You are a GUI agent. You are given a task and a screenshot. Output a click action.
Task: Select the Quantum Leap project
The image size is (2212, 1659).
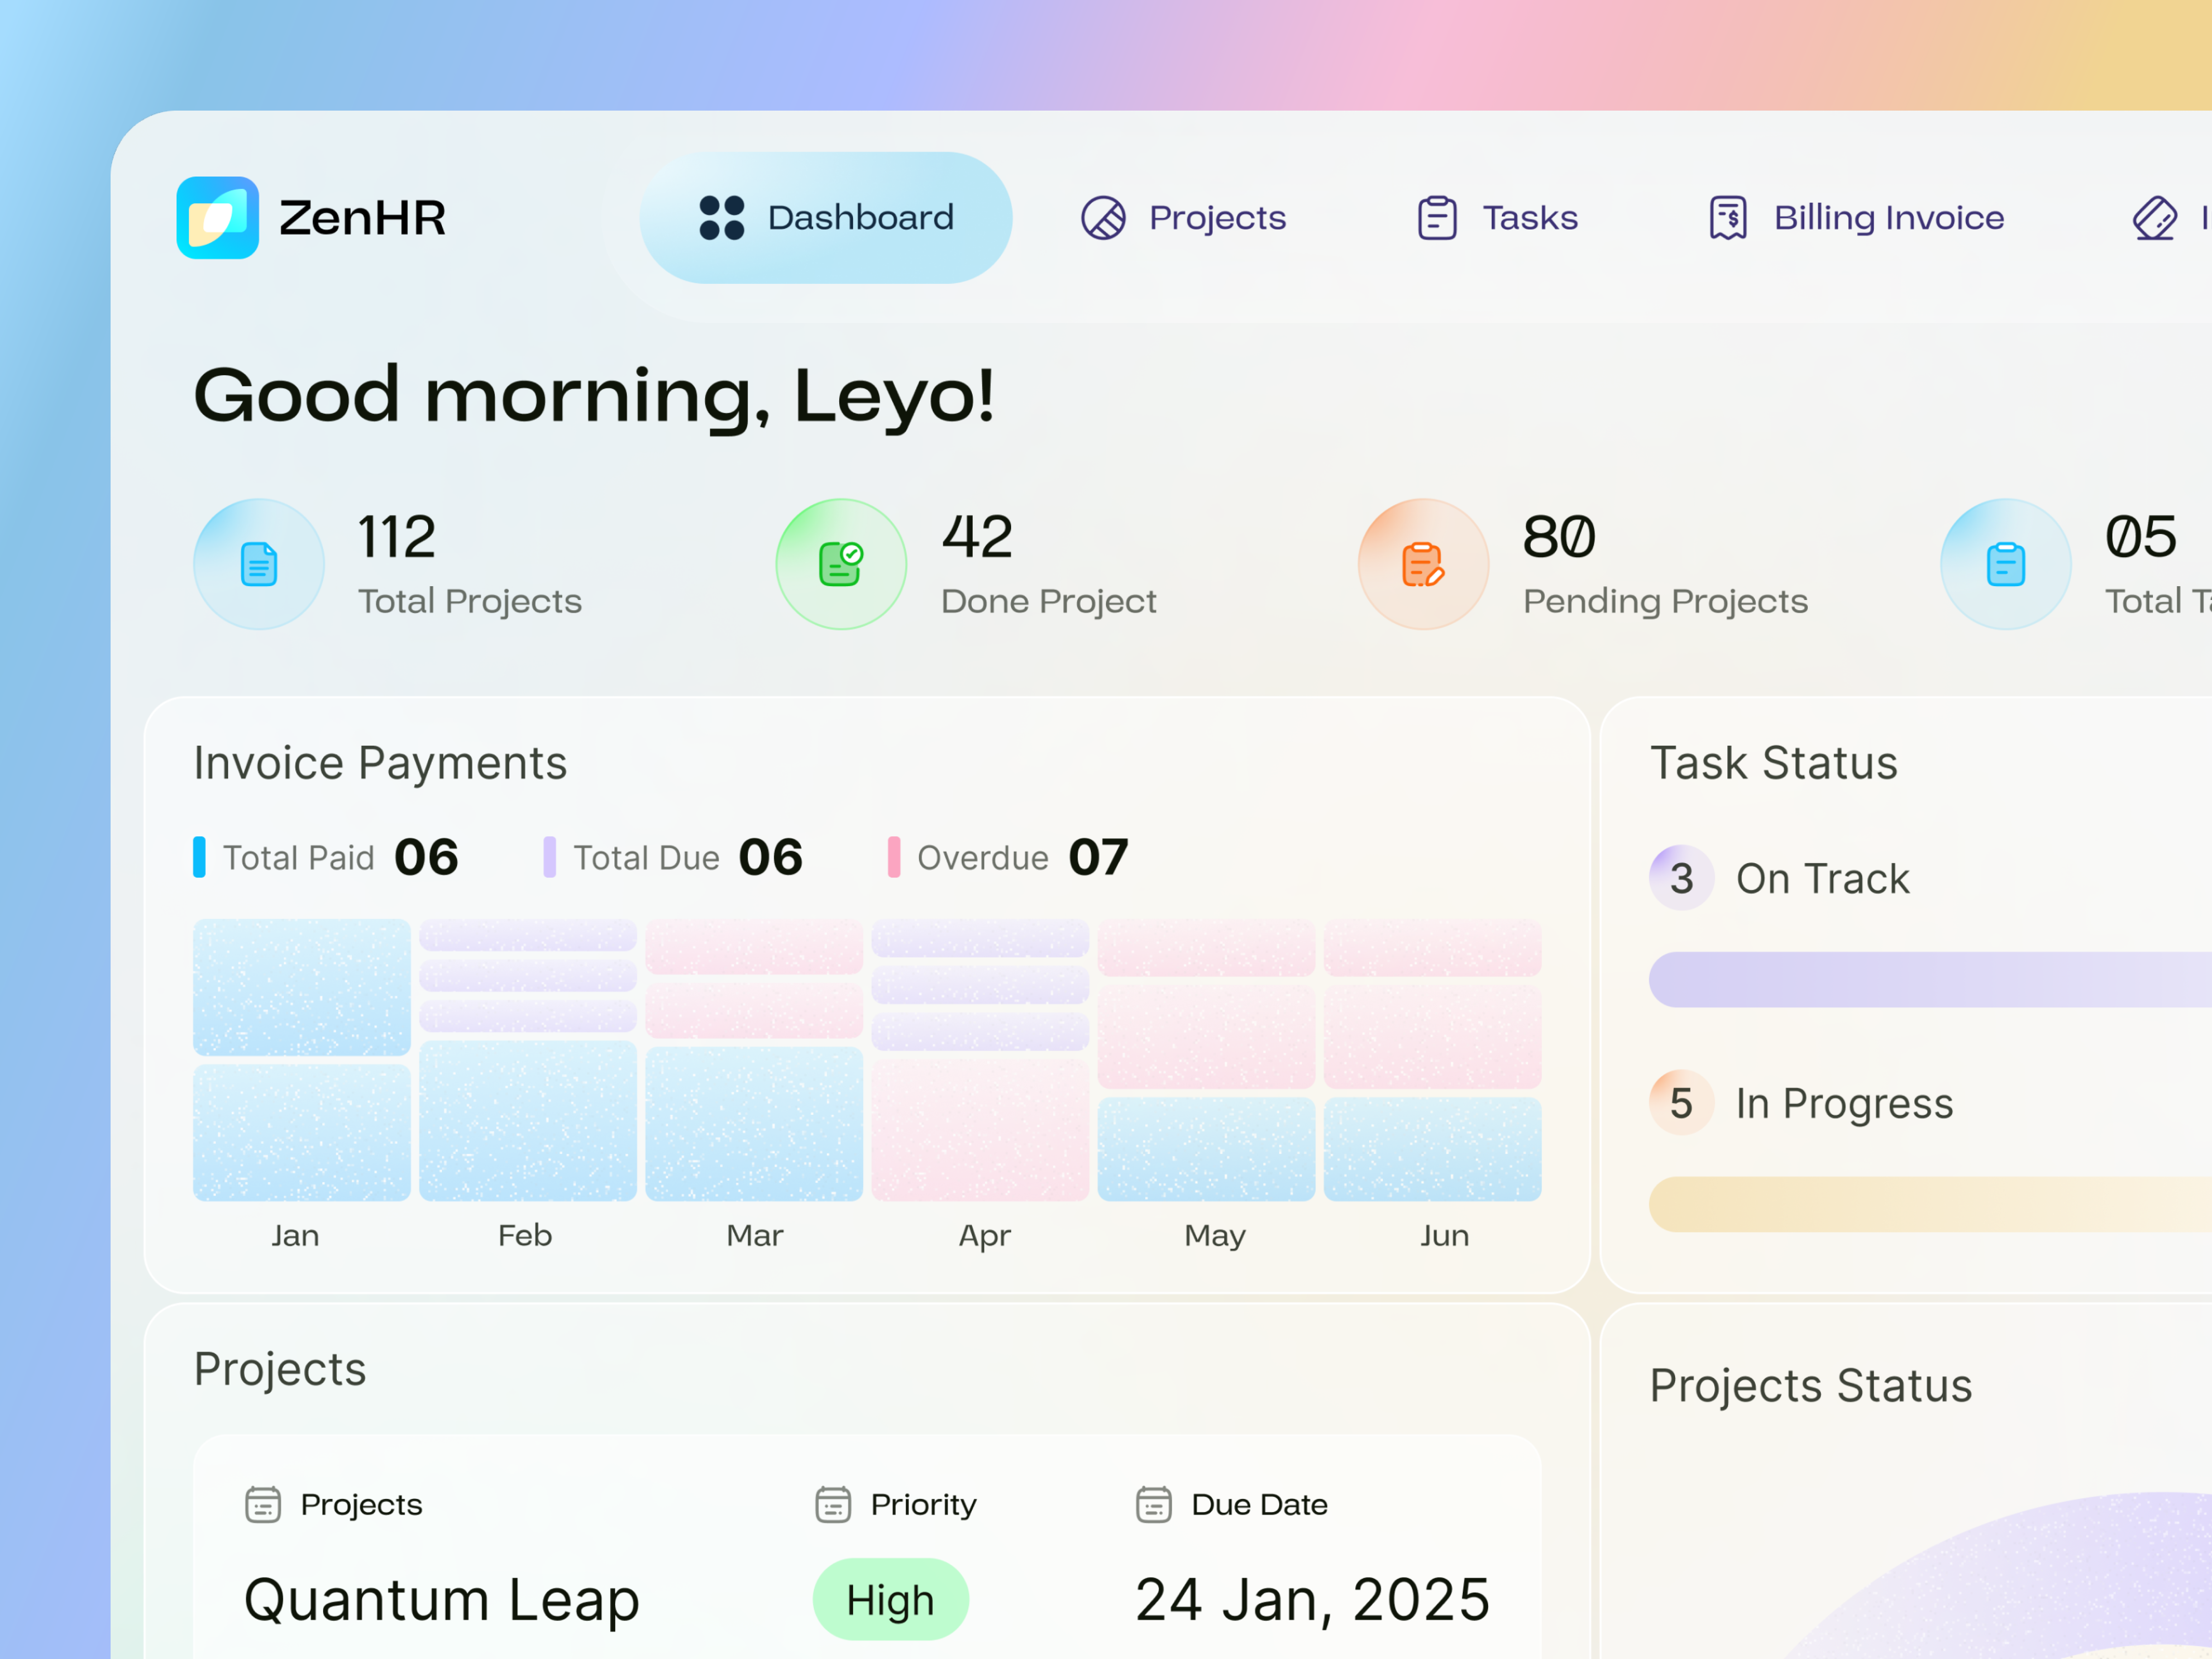(x=441, y=1598)
